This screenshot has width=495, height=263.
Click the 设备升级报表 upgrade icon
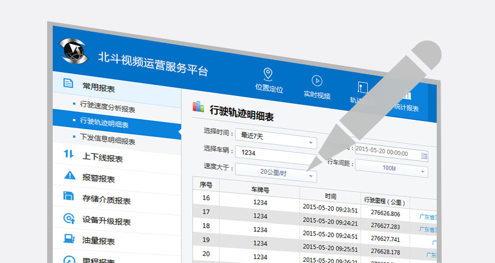tap(69, 218)
